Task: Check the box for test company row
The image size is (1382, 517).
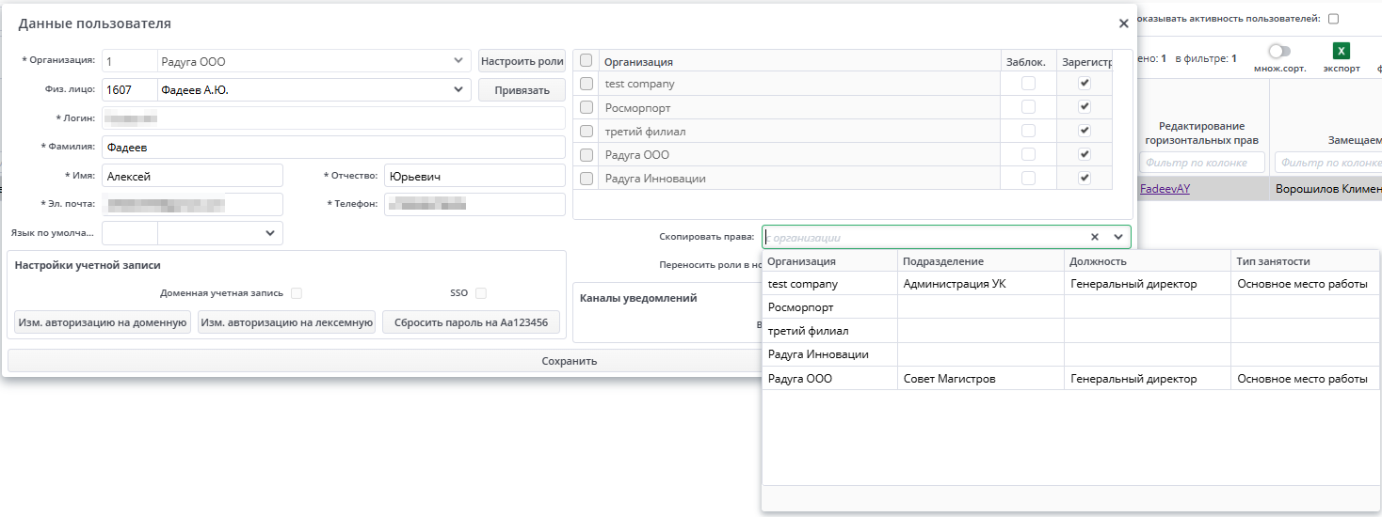Action: coord(587,84)
